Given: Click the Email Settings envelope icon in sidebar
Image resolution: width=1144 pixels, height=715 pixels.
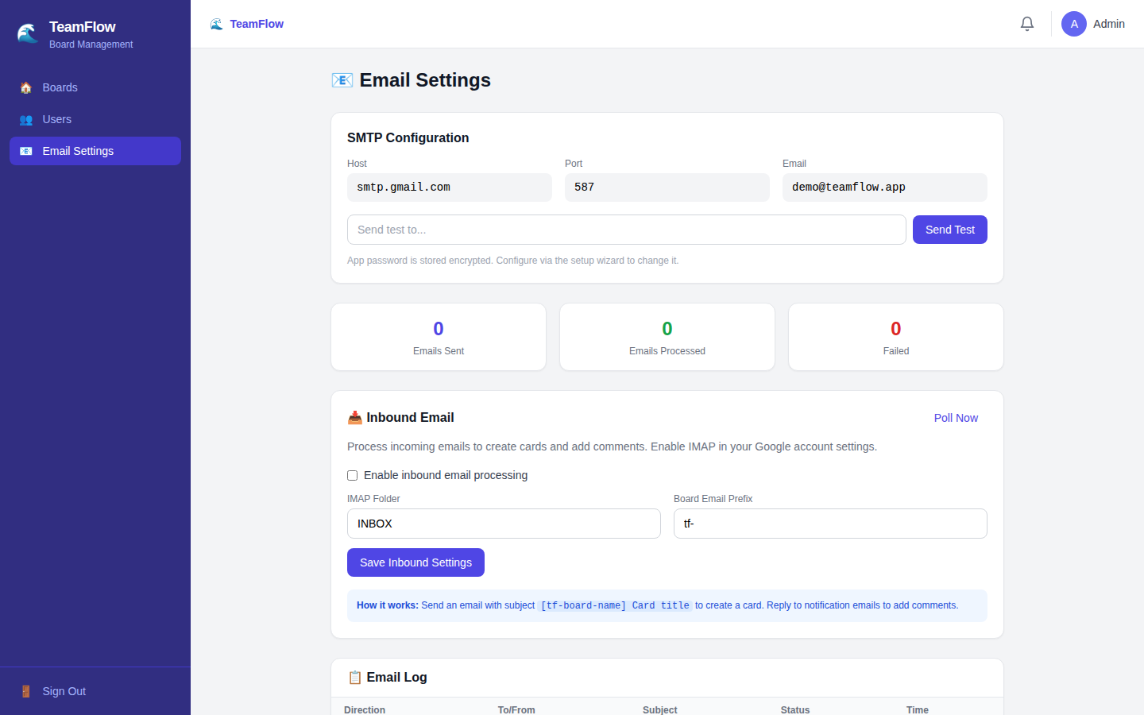Looking at the screenshot, I should (25, 151).
